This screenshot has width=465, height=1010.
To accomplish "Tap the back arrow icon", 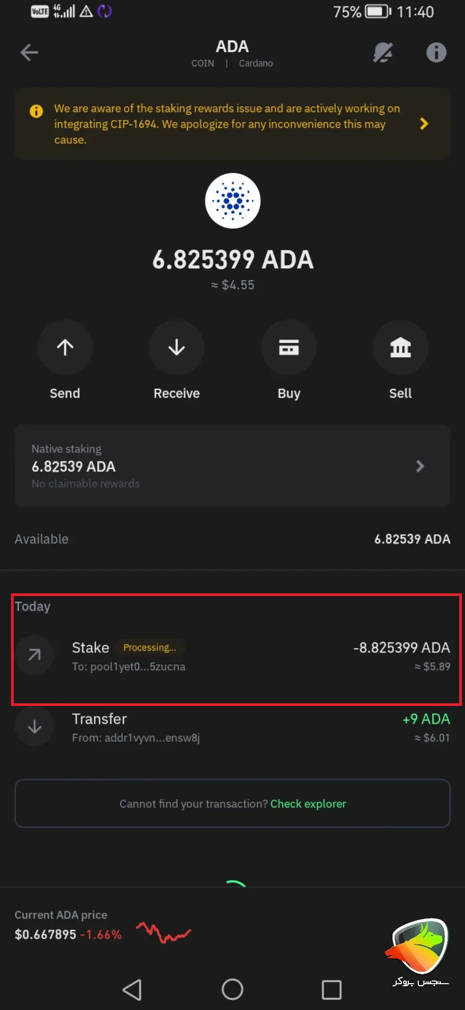I will click(29, 53).
